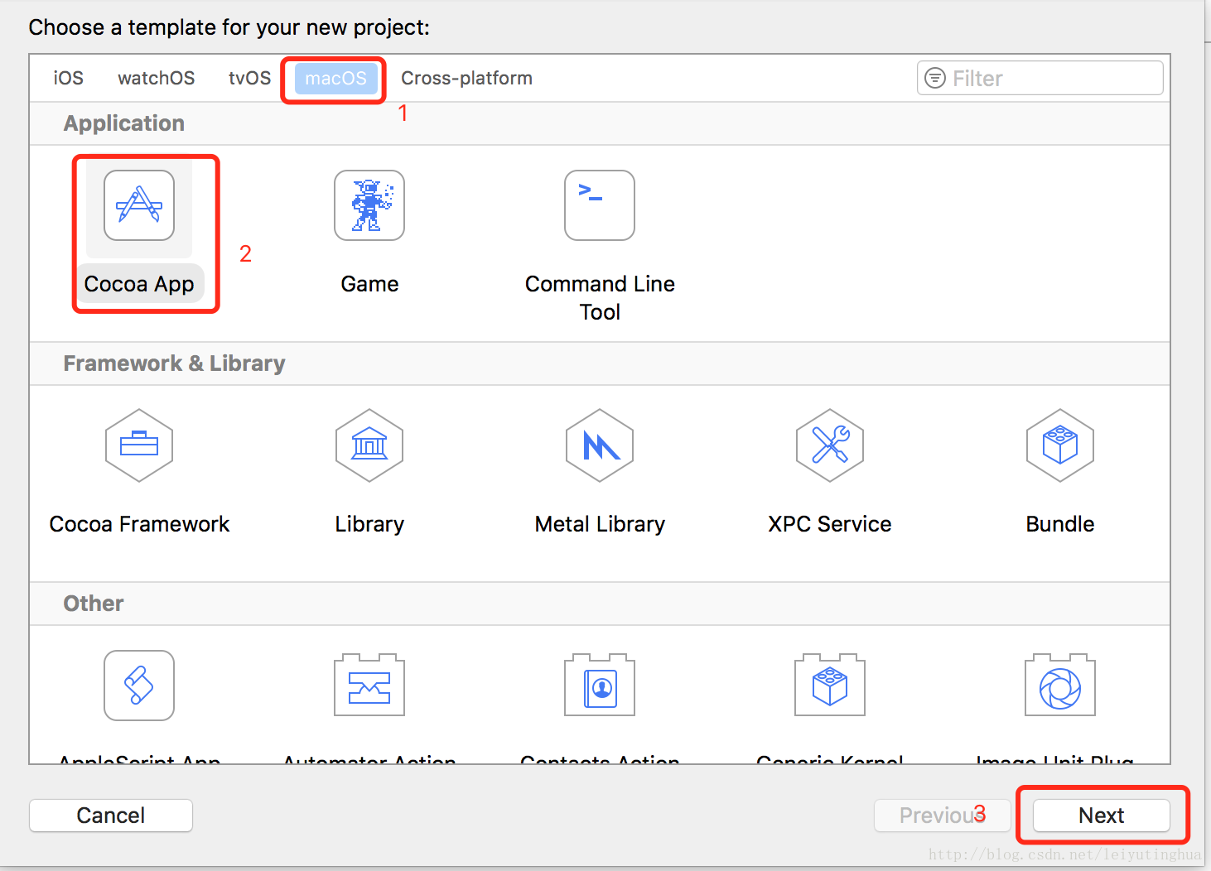1211x871 pixels.
Task: Open the tvOS platform tab
Action: click(x=249, y=78)
